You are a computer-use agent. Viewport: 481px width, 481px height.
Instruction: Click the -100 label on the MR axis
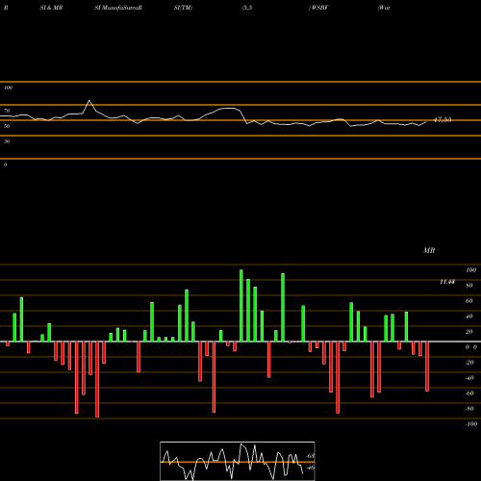click(471, 424)
